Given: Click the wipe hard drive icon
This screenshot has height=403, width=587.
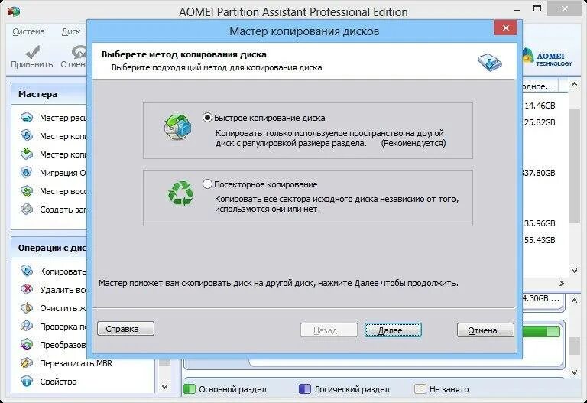Looking at the screenshot, I should (x=27, y=308).
